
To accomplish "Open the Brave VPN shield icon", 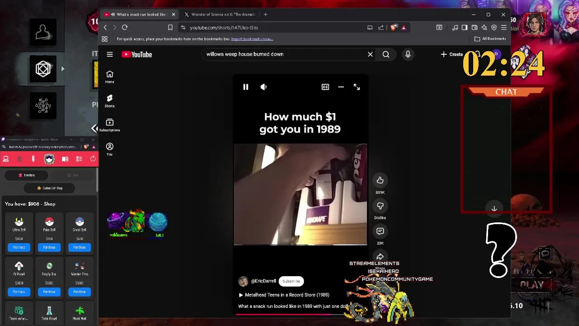I will point(494,28).
